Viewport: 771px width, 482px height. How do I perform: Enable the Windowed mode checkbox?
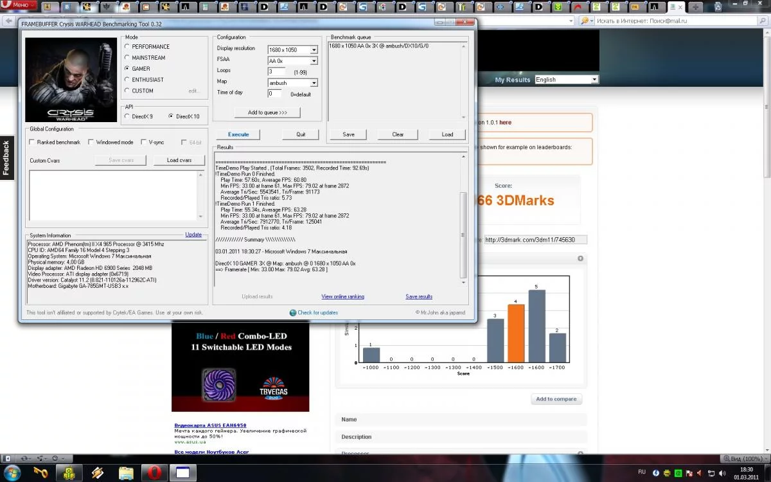tap(91, 142)
